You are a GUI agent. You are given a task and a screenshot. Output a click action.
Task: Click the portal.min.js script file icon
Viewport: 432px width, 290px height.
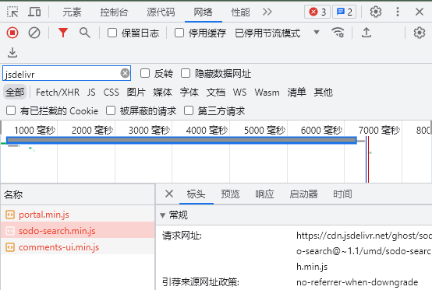point(10,215)
